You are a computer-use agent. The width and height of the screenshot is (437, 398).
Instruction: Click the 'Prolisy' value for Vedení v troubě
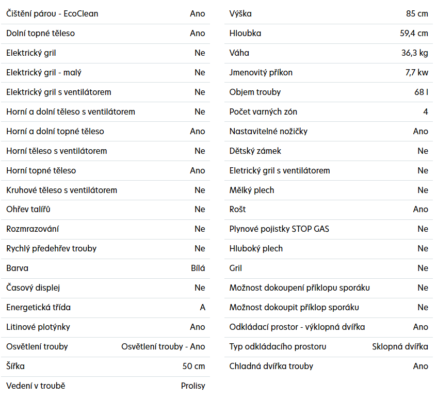pos(193,386)
